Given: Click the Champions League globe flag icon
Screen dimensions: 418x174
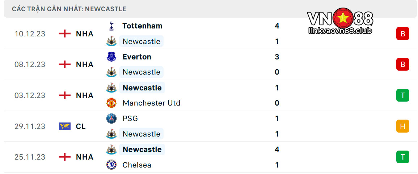Looking at the screenshot, I should pyautogui.click(x=65, y=126).
